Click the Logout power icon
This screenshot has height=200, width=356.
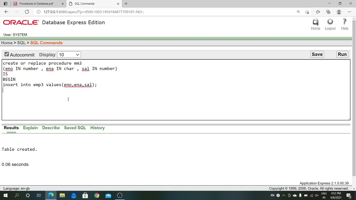(330, 22)
